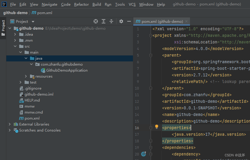
Task: Open the Build menu
Action: point(97,4)
